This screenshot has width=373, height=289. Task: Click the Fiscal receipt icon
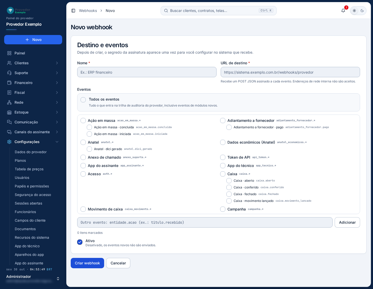9,93
